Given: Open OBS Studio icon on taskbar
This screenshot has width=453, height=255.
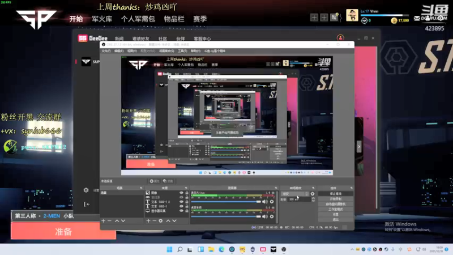Looking at the screenshot, I should (x=284, y=249).
